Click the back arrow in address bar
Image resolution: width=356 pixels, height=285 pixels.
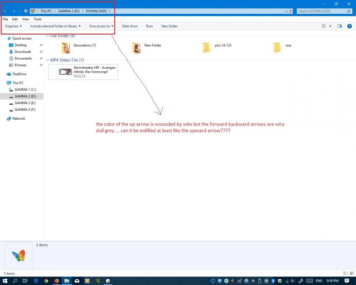(5, 11)
